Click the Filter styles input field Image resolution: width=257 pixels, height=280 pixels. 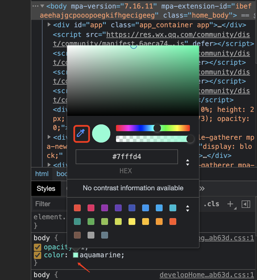tap(50, 204)
